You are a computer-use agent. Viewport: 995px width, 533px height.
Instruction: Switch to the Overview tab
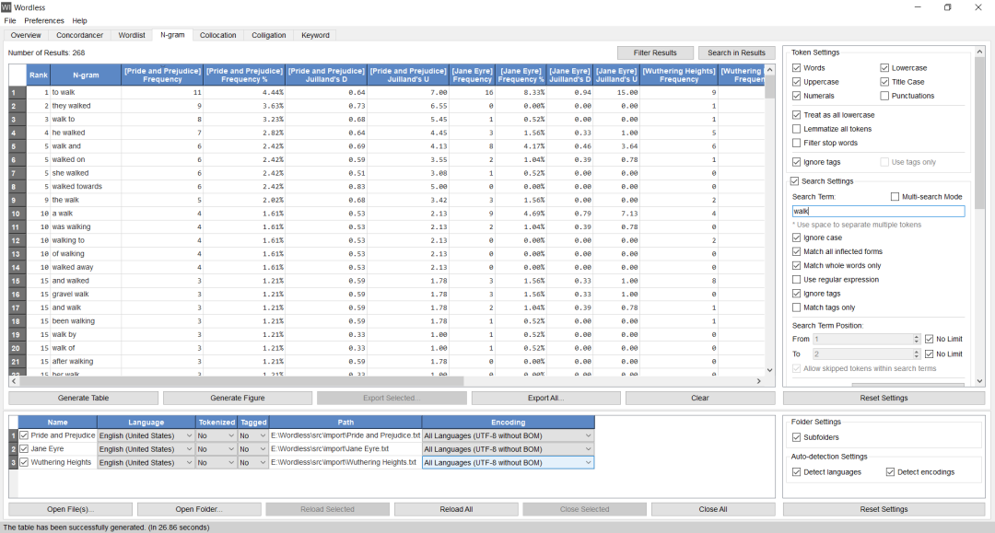tap(26, 36)
